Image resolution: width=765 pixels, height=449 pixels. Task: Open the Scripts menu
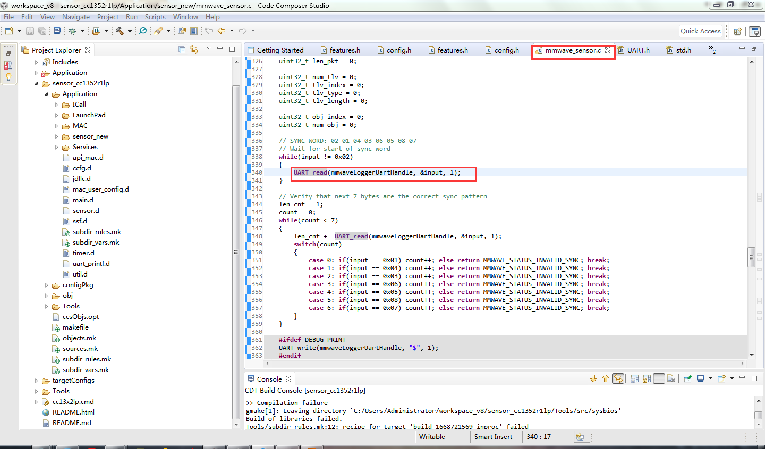click(155, 17)
